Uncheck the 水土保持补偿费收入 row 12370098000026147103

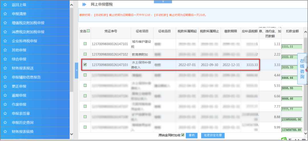(85, 65)
